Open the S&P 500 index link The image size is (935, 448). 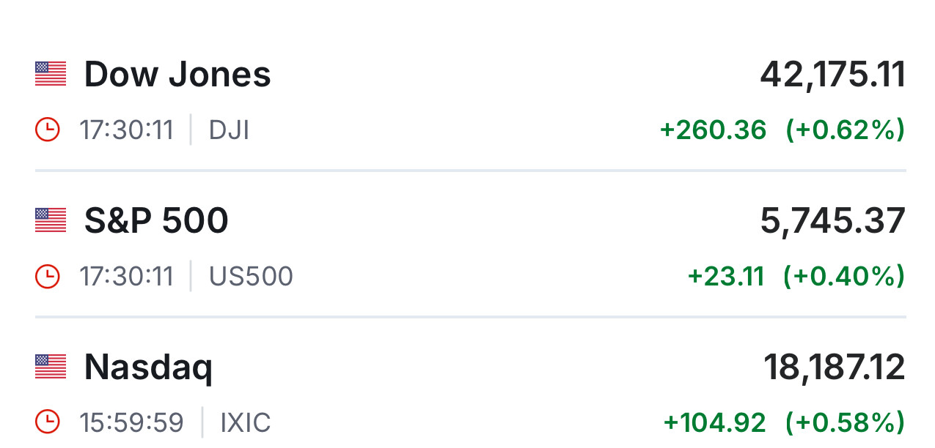click(x=156, y=221)
